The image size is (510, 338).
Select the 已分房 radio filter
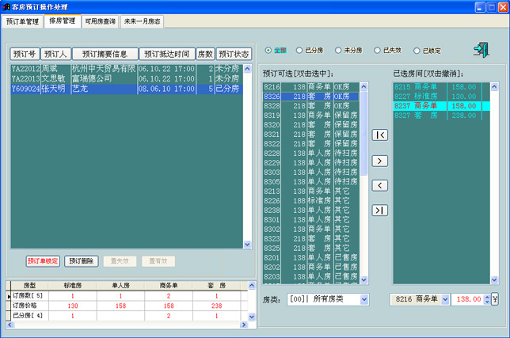click(x=299, y=50)
